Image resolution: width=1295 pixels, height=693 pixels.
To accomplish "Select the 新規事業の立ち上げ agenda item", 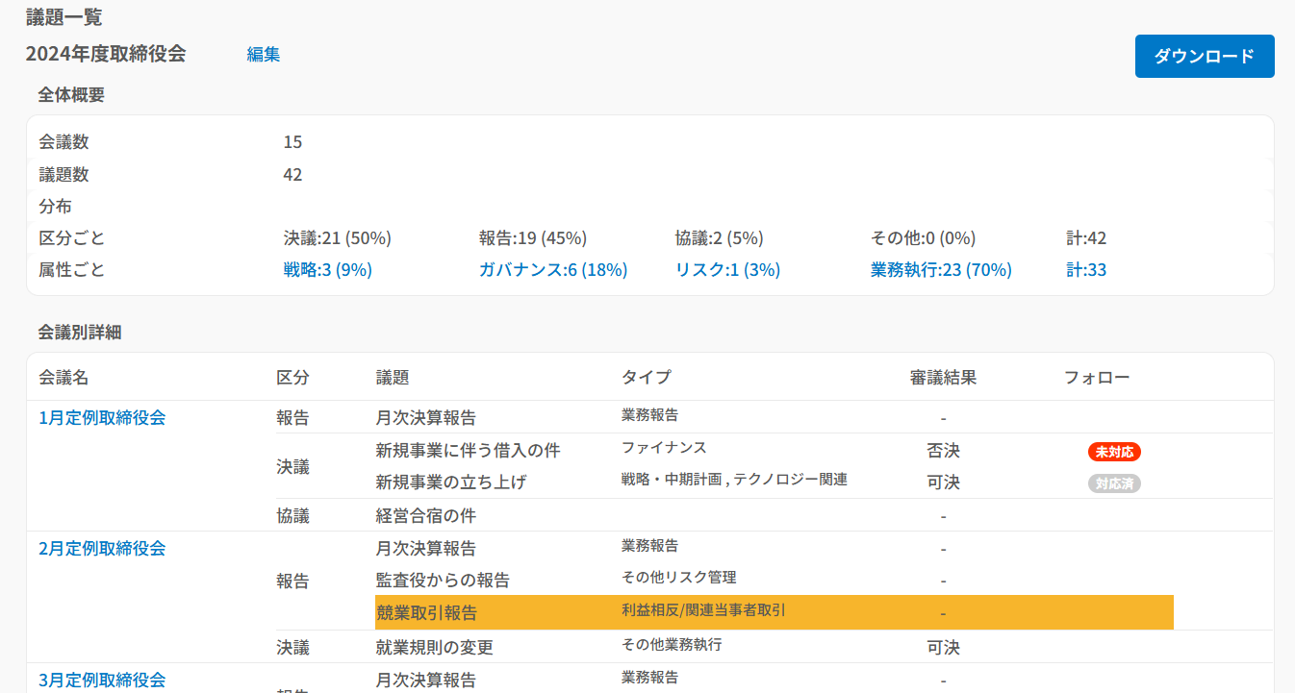I will click(x=450, y=483).
